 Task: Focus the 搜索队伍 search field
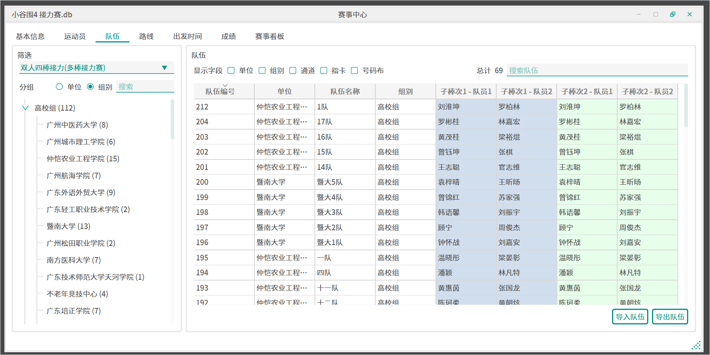click(597, 70)
